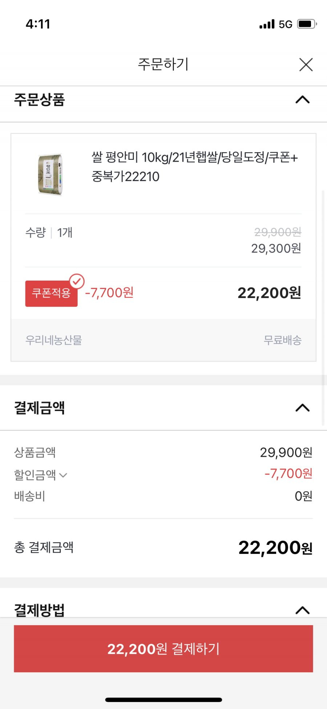Toggle the coupon applied checkmark icon

click(x=77, y=281)
